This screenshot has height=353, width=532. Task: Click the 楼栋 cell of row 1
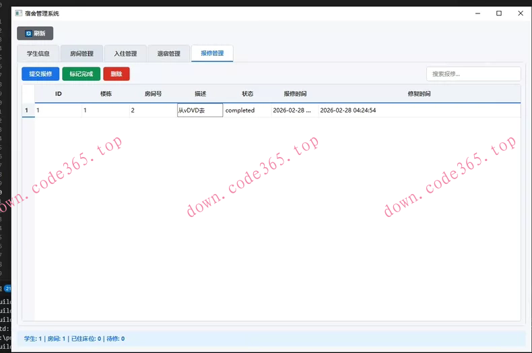(x=106, y=110)
